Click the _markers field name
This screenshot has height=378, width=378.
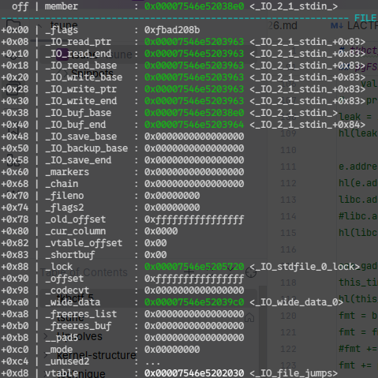point(67,172)
